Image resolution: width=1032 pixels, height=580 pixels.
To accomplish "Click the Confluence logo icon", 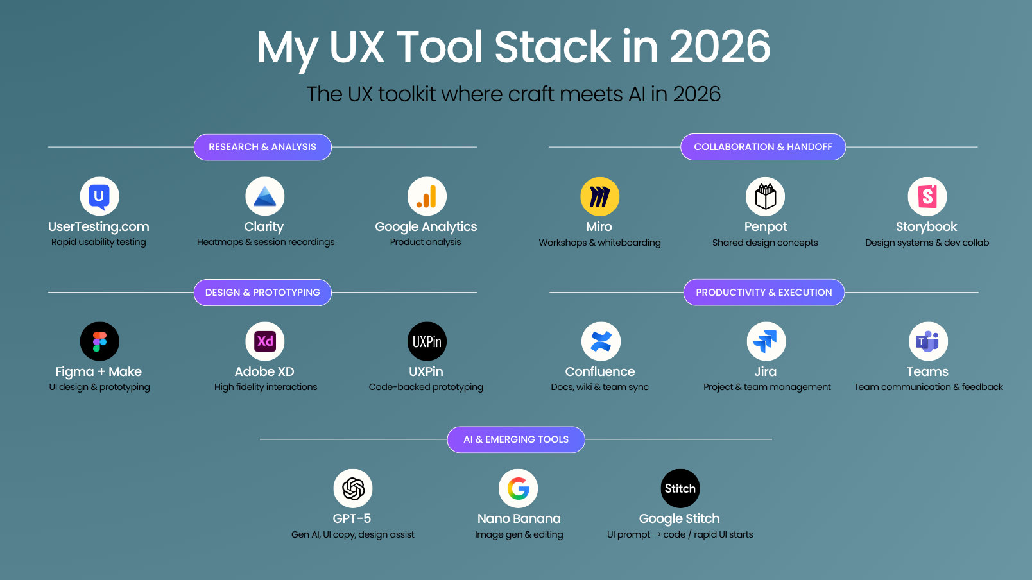I will tap(601, 341).
